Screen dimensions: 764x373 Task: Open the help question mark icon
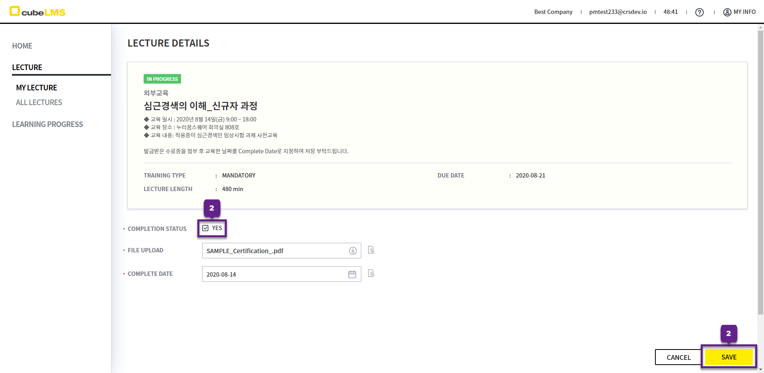(x=699, y=12)
